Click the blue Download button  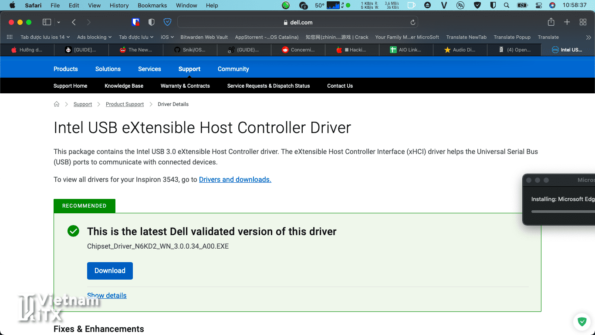(110, 271)
